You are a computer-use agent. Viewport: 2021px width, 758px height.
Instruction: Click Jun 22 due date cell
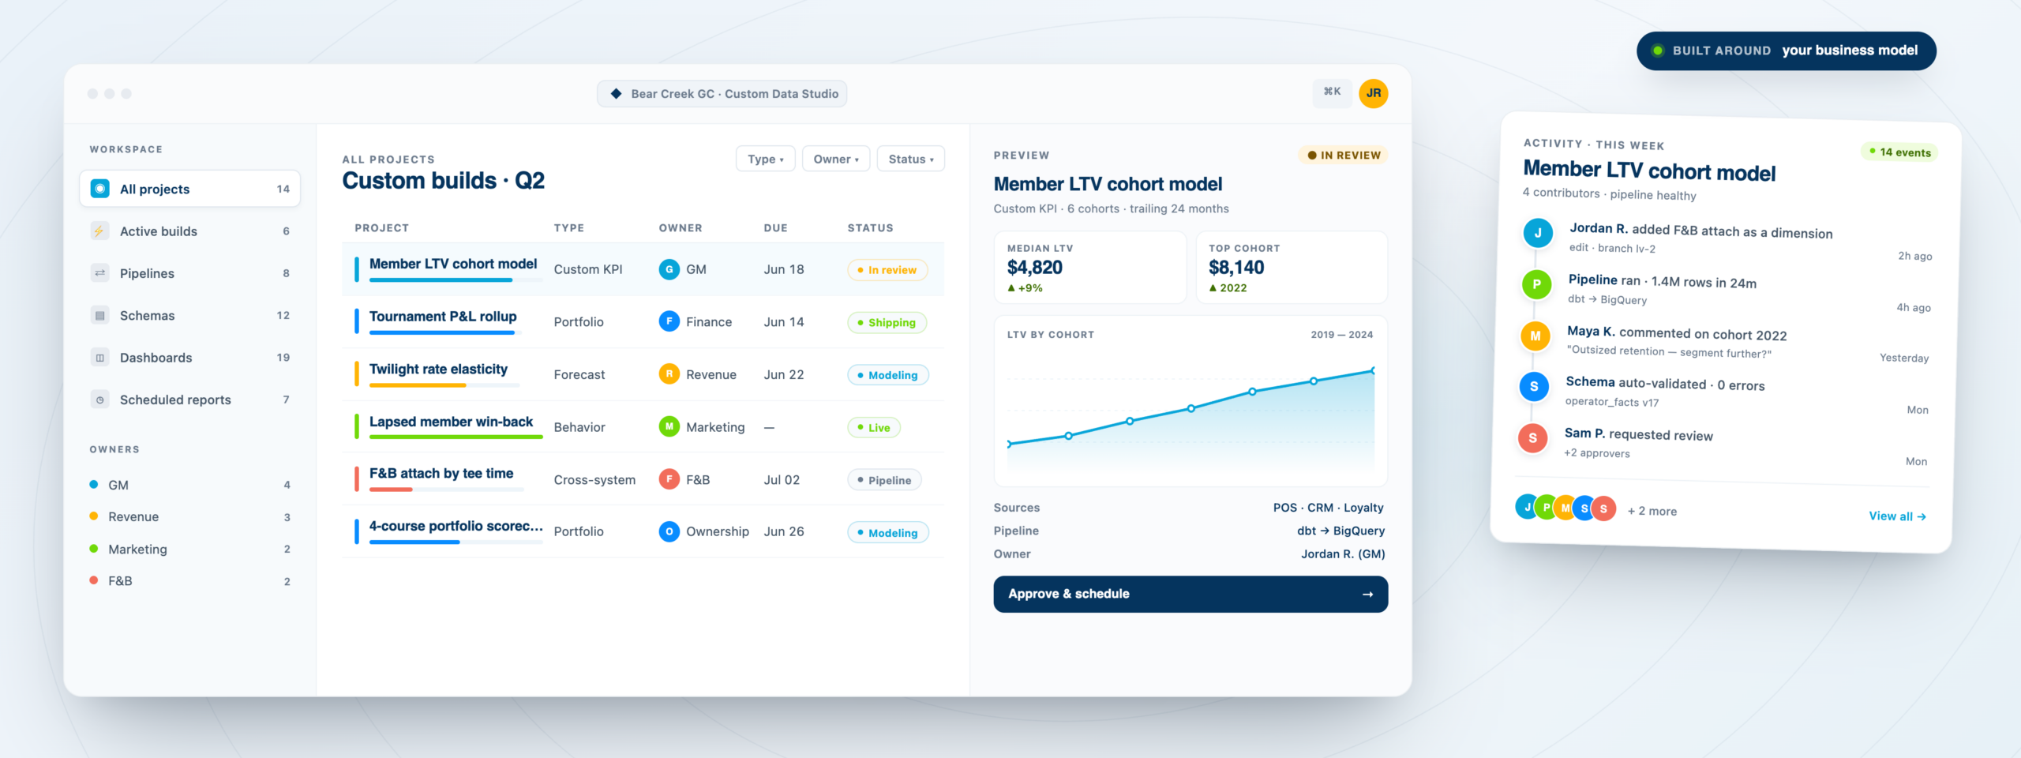(784, 374)
